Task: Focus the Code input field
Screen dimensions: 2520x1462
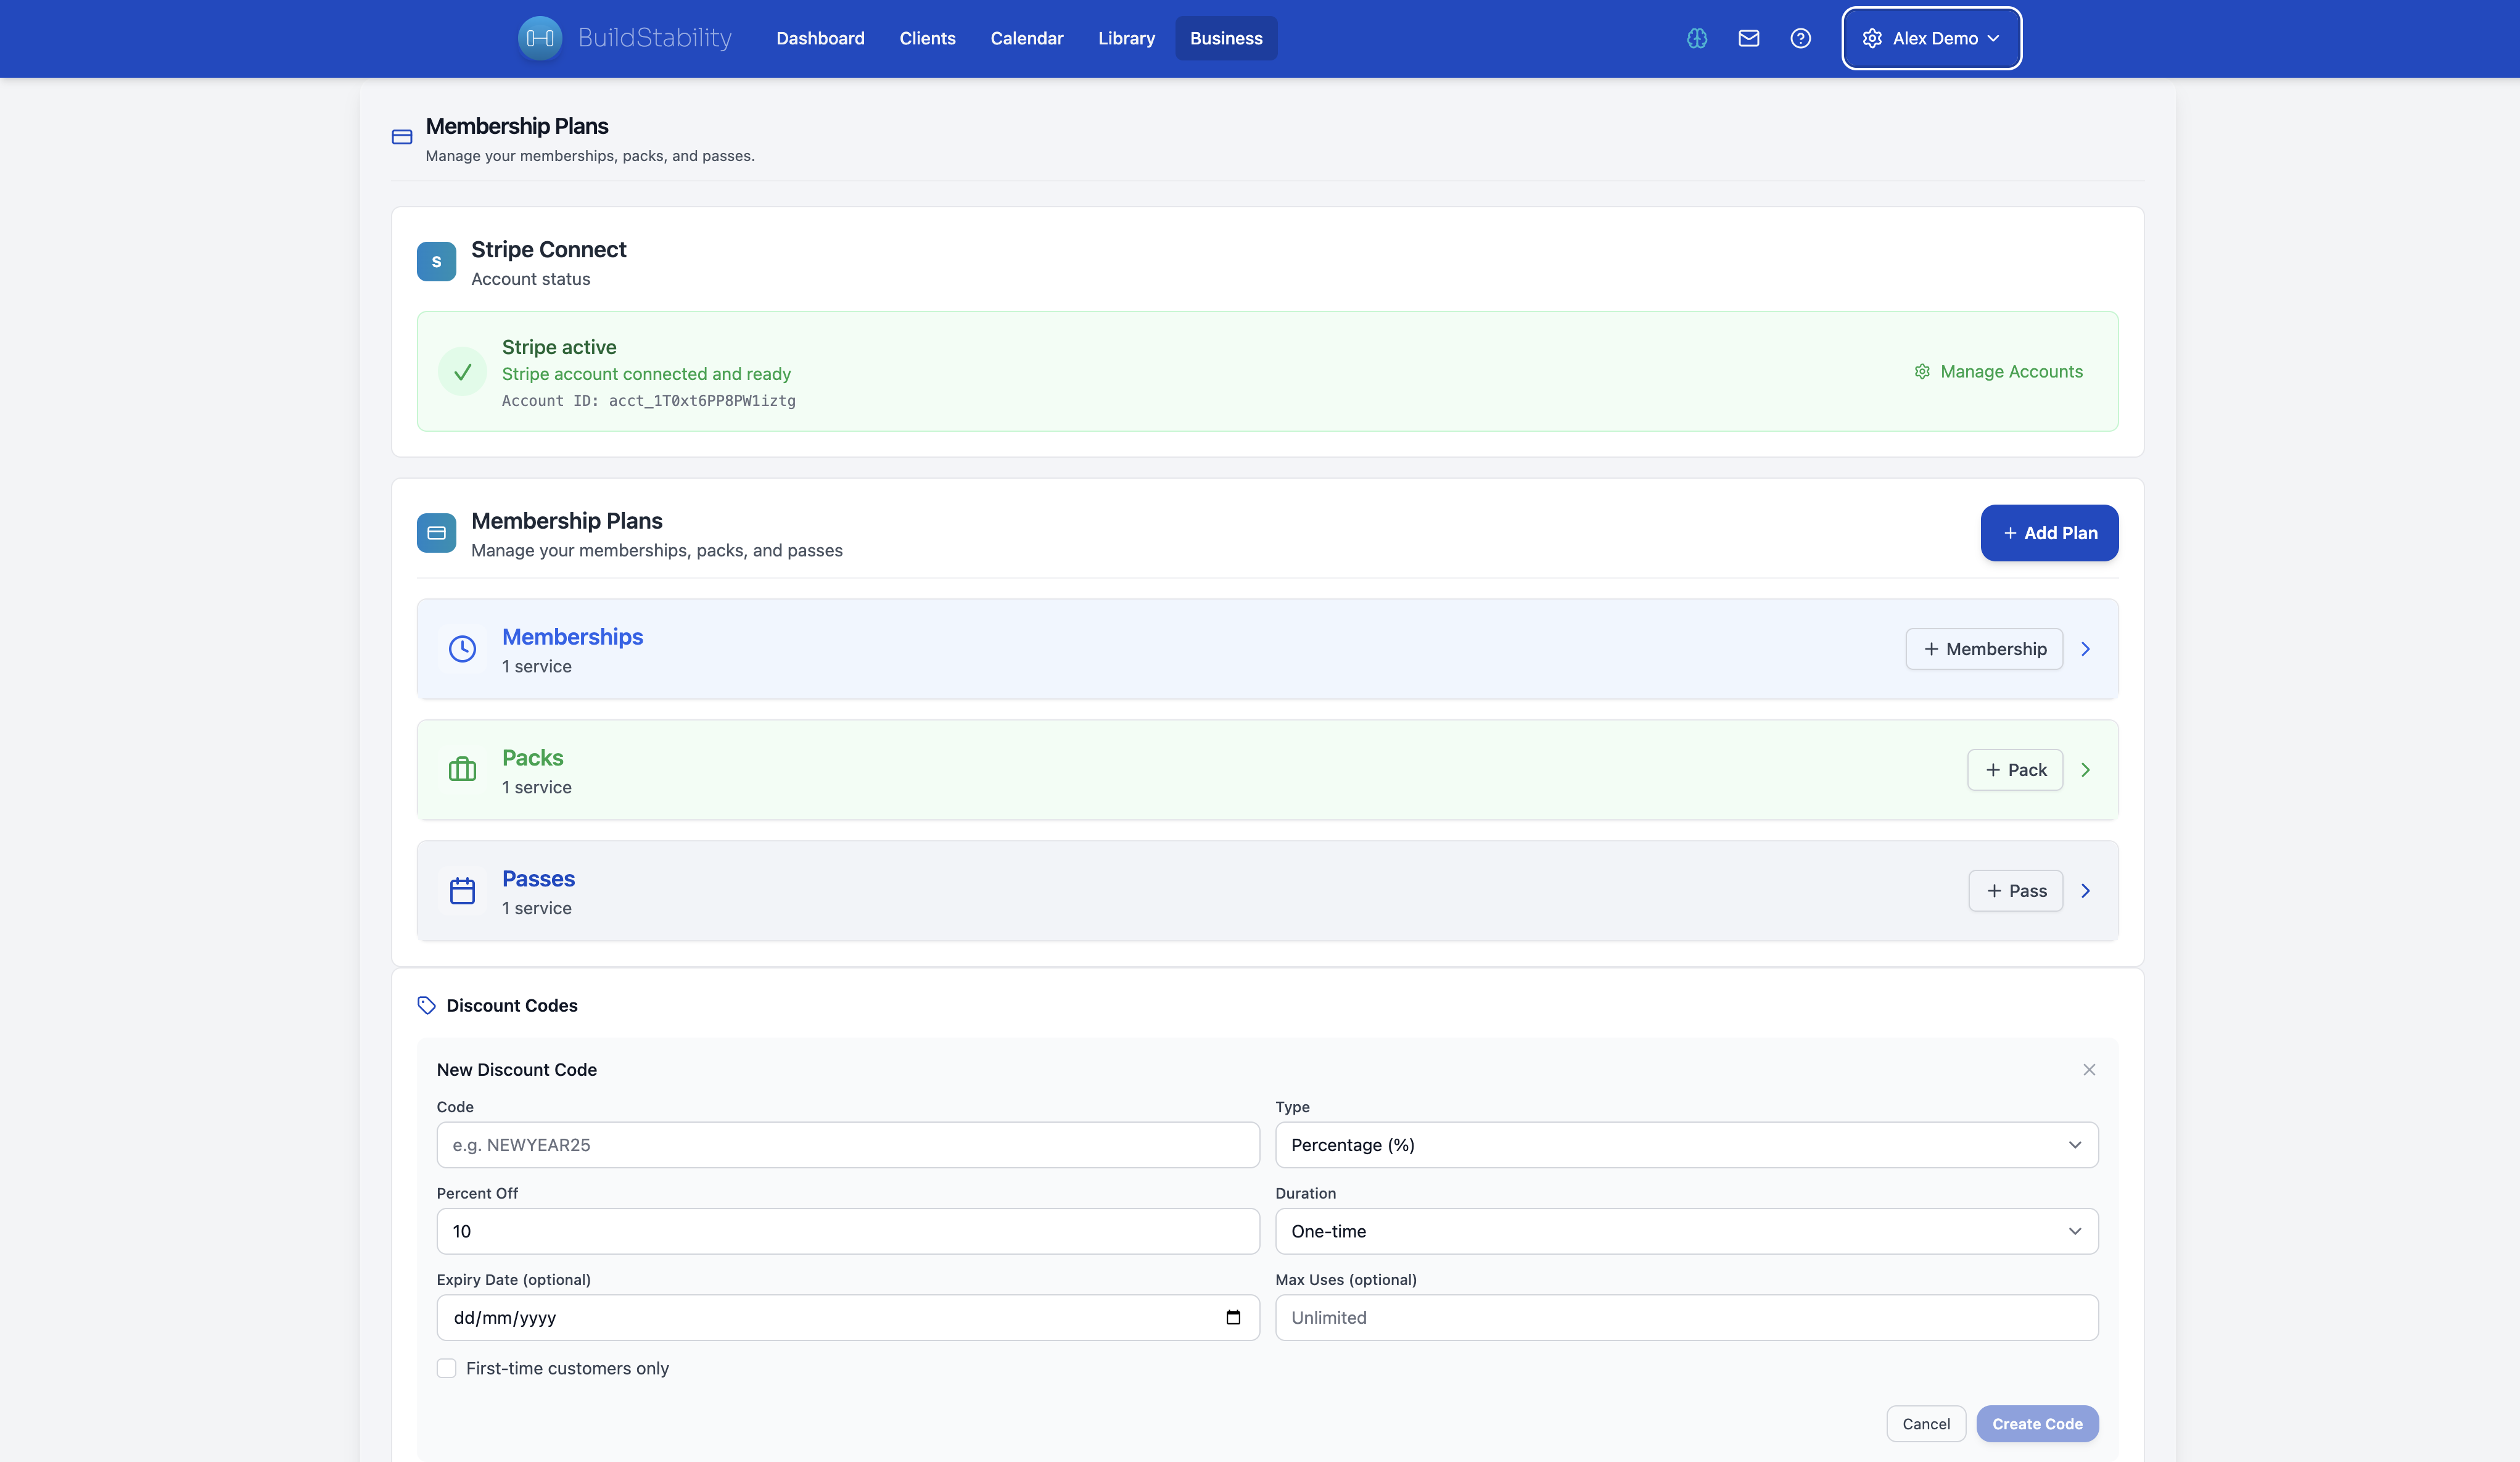Action: coord(848,1145)
